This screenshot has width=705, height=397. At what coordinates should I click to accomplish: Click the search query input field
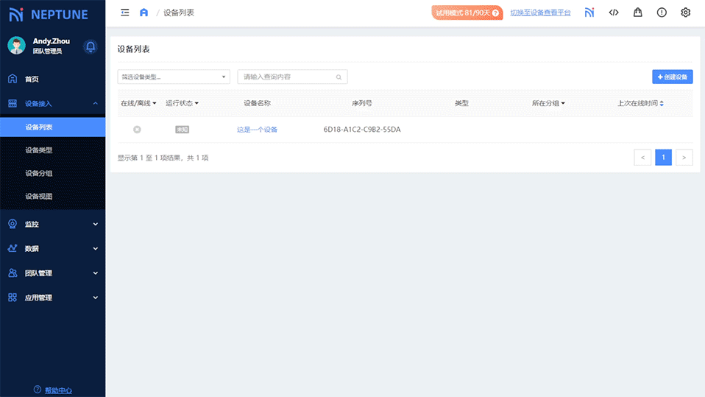tap(288, 77)
